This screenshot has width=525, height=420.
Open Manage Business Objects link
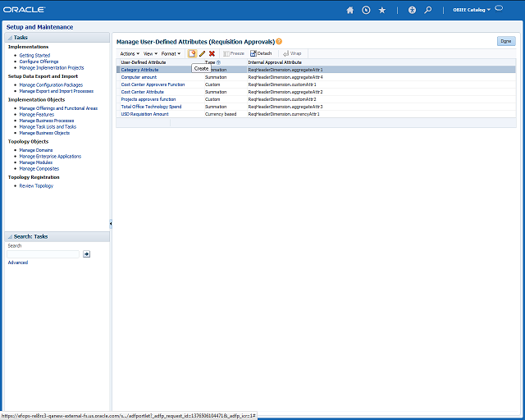[44, 133]
